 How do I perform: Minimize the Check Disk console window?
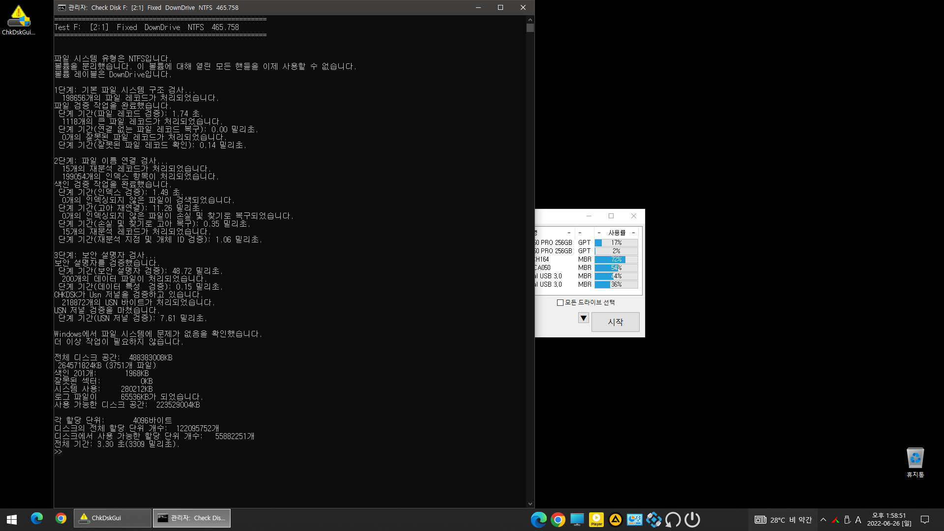pos(478,7)
